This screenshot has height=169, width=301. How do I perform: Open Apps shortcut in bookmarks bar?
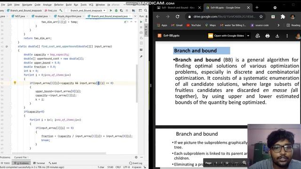162,25
